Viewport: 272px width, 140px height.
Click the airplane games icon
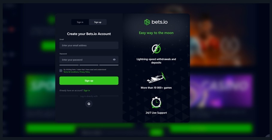pyautogui.click(x=156, y=78)
